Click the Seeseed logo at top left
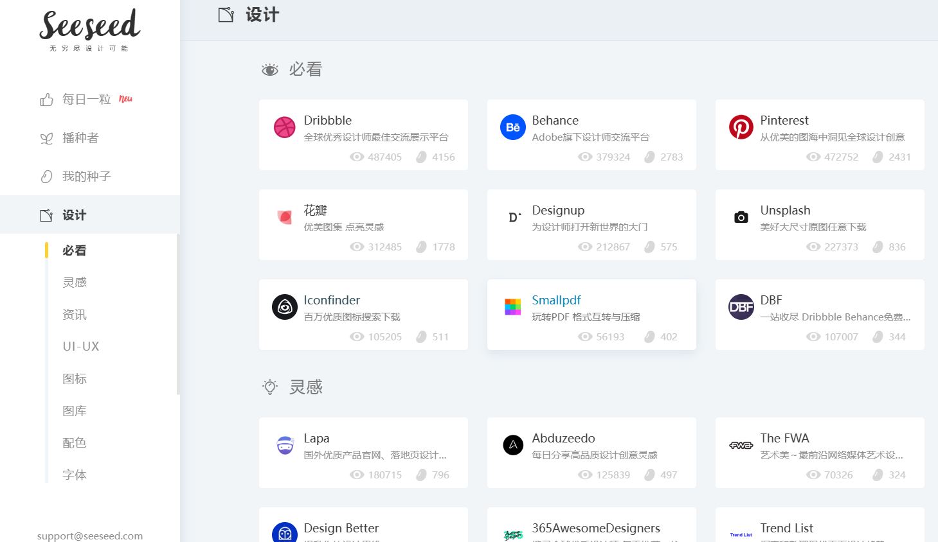 click(x=89, y=29)
